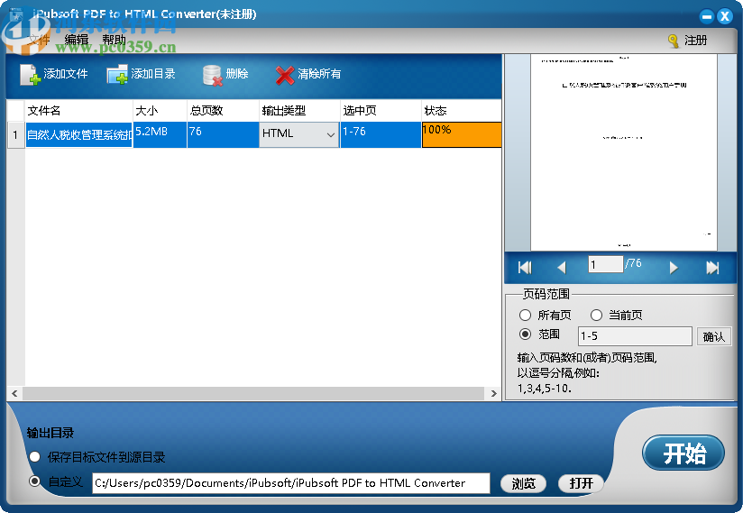Click the 输出类型 column header

point(299,111)
